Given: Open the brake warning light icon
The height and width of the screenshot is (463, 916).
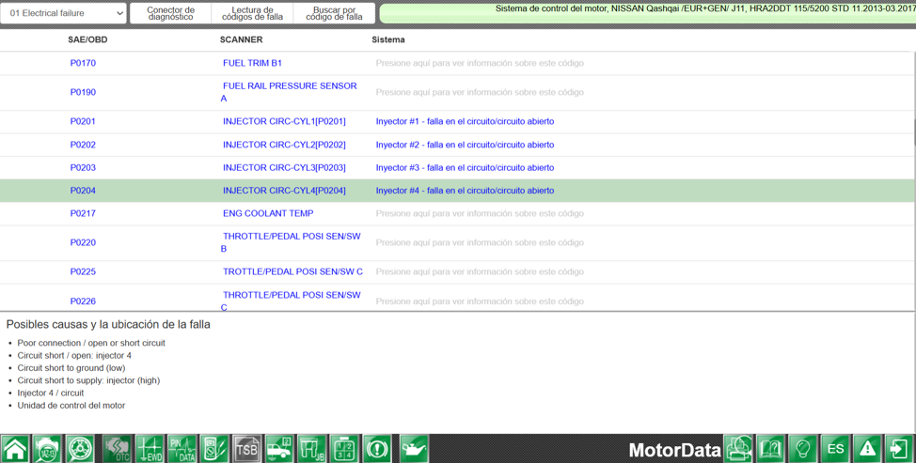Looking at the screenshot, I should [x=377, y=449].
